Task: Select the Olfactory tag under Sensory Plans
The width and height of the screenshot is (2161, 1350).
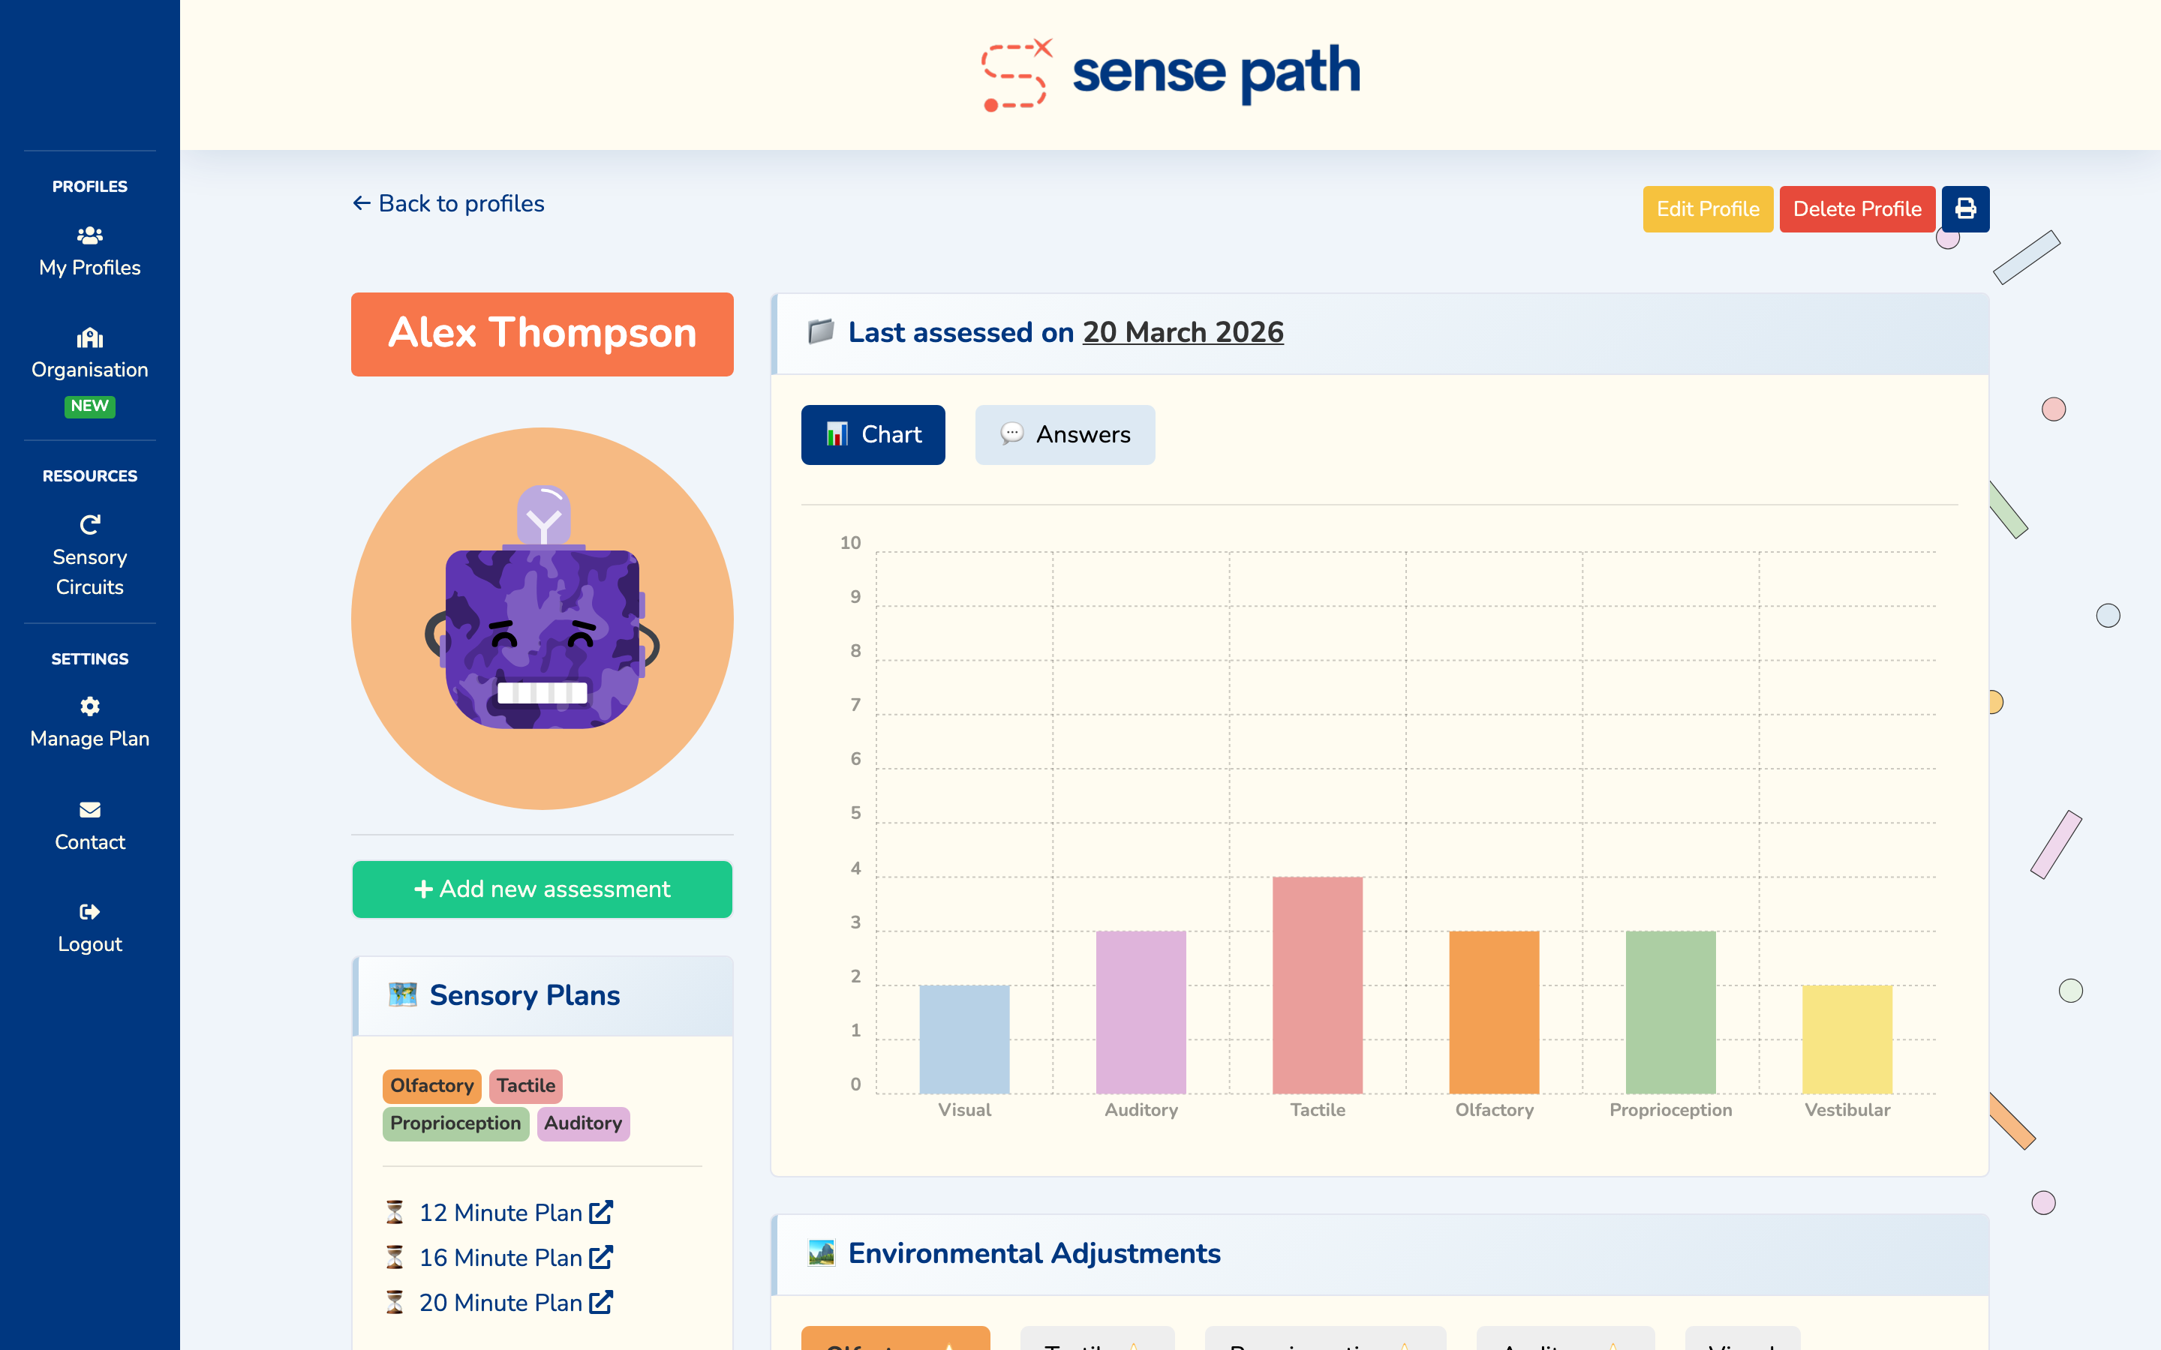Action: click(431, 1086)
